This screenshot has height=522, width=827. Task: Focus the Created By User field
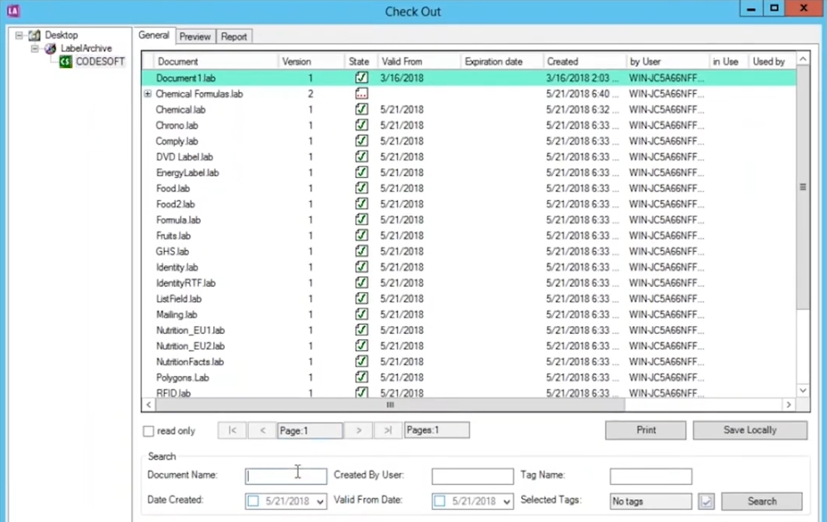[472, 476]
